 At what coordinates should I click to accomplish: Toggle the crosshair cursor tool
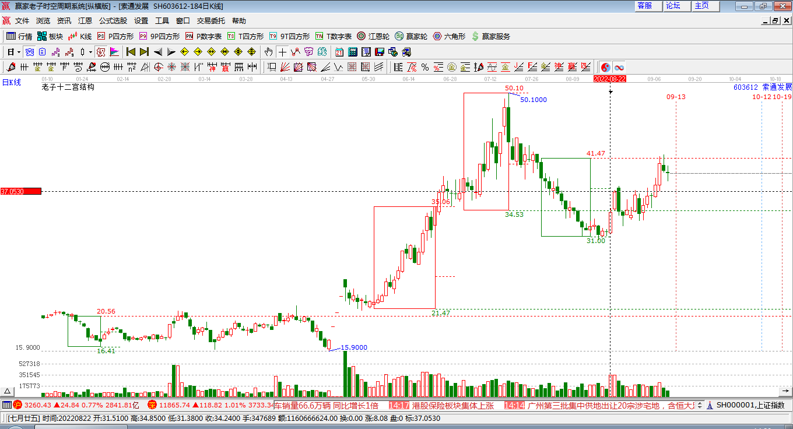(282, 52)
